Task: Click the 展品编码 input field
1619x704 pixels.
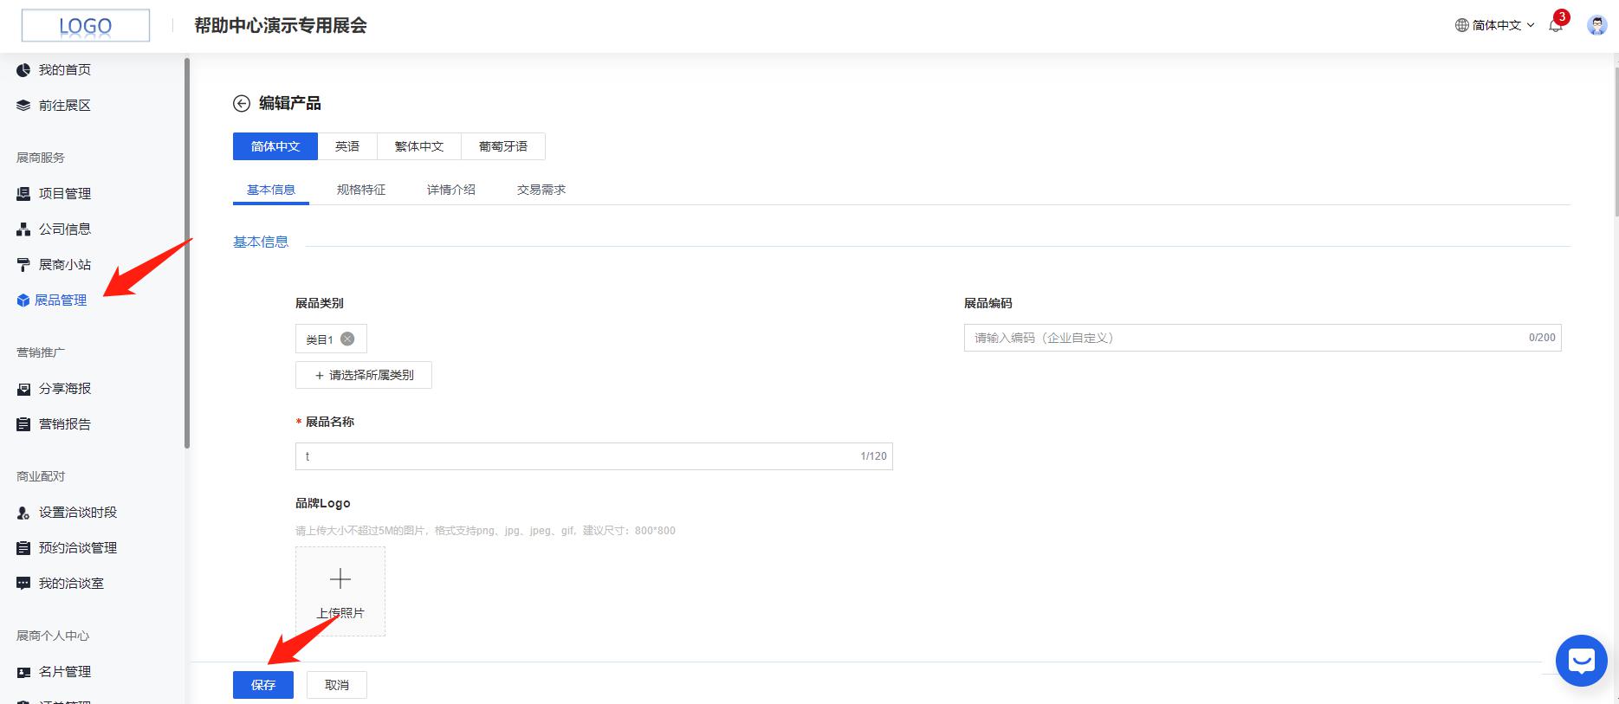Action: 1247,338
